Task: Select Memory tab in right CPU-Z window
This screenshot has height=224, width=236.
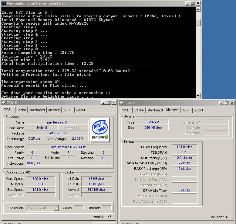Action: [172, 110]
